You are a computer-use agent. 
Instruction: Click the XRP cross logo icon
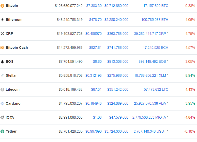(2, 34)
